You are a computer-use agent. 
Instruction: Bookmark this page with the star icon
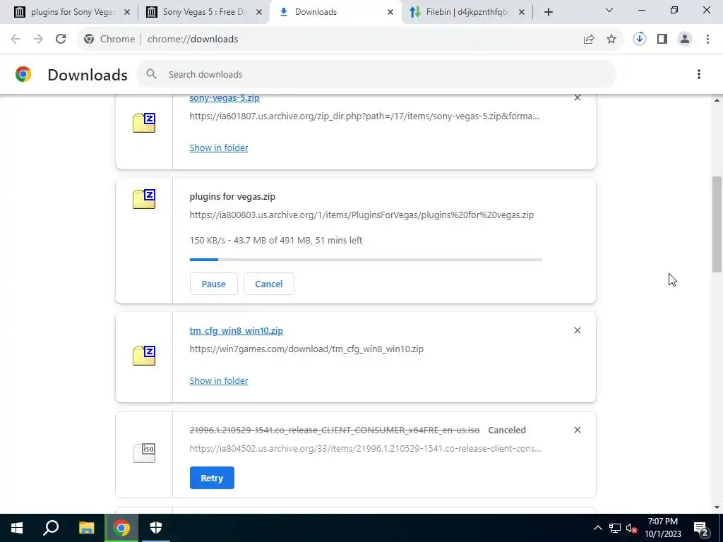coord(611,40)
